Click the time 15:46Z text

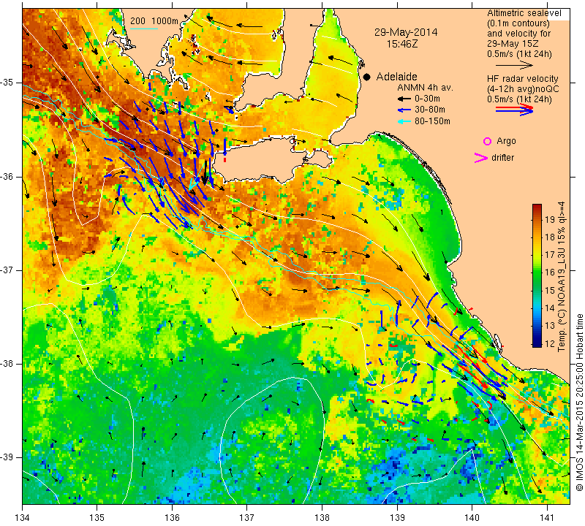point(402,44)
